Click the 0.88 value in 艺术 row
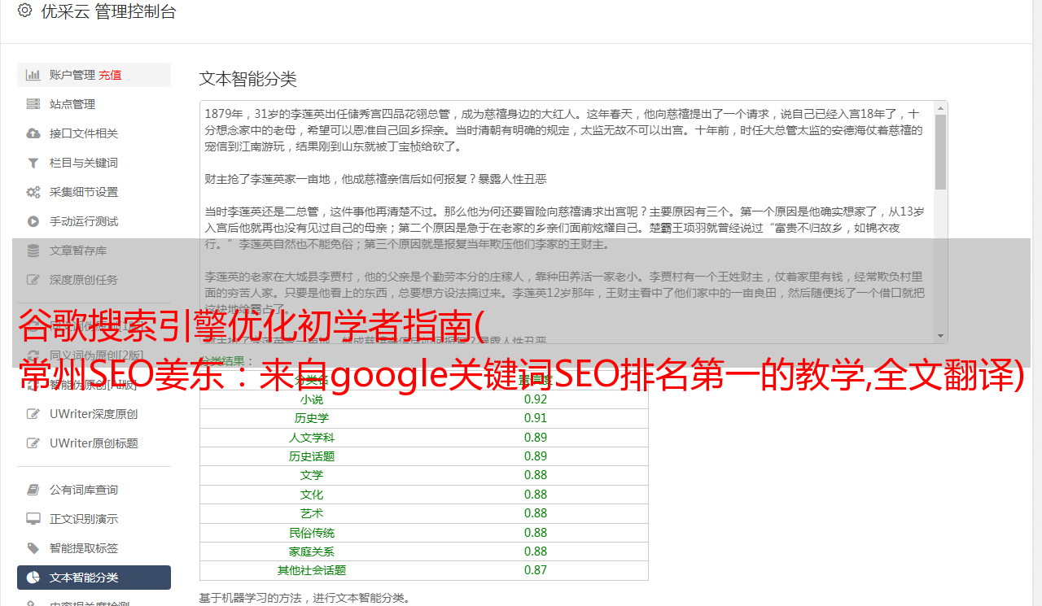 [536, 513]
